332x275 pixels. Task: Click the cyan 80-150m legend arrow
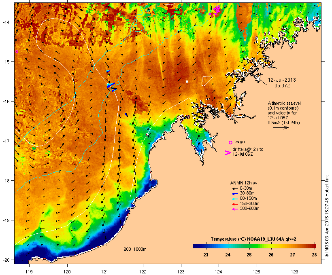235,199
